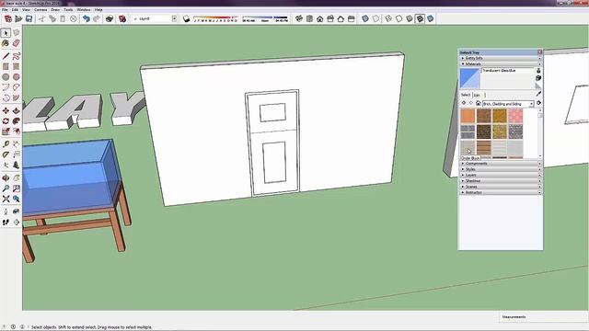Switch to Hidden Line face style
Viewport: 589px width, 331px height.
(x=398, y=18)
